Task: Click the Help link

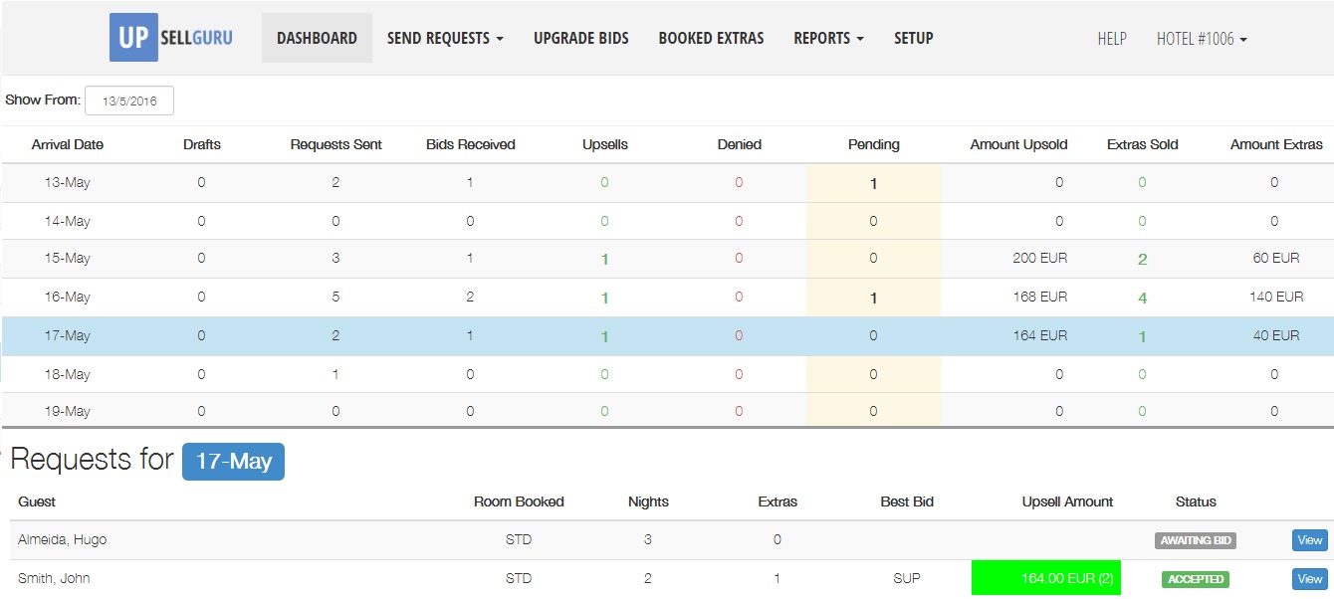Action: 1112,39
